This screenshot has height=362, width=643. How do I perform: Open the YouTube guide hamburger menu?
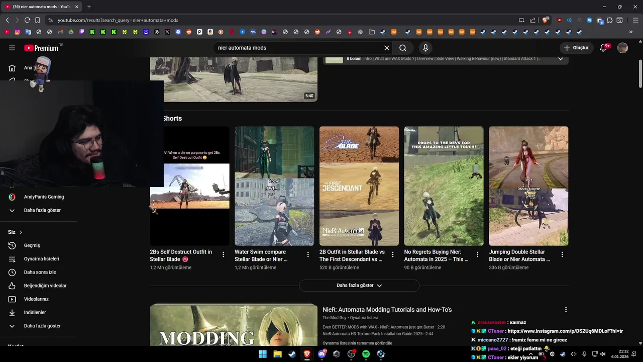click(12, 48)
